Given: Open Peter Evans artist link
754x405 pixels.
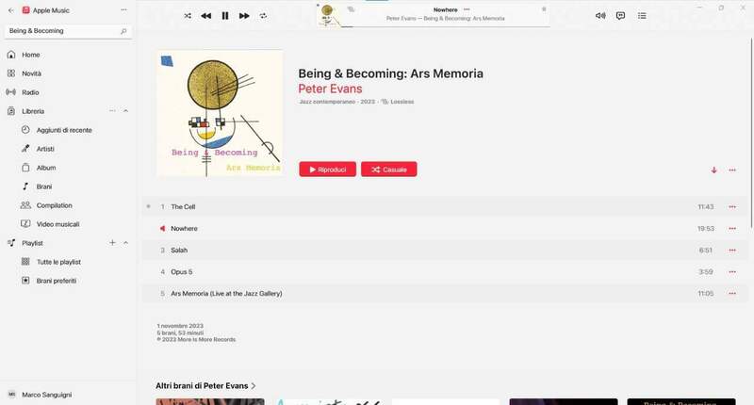Looking at the screenshot, I should (331, 89).
